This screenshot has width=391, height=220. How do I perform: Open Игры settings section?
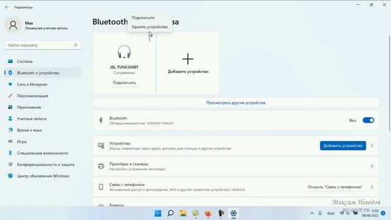click(43, 142)
